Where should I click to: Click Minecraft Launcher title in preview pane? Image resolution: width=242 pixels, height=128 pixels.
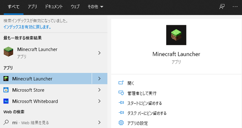point(176,54)
